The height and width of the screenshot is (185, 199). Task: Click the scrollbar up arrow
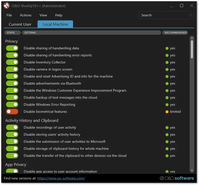[192, 38]
